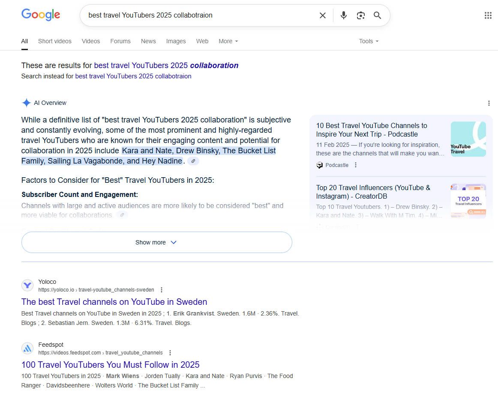Switch to Images tab
Viewport: 498px width, 396px height.
click(176, 41)
